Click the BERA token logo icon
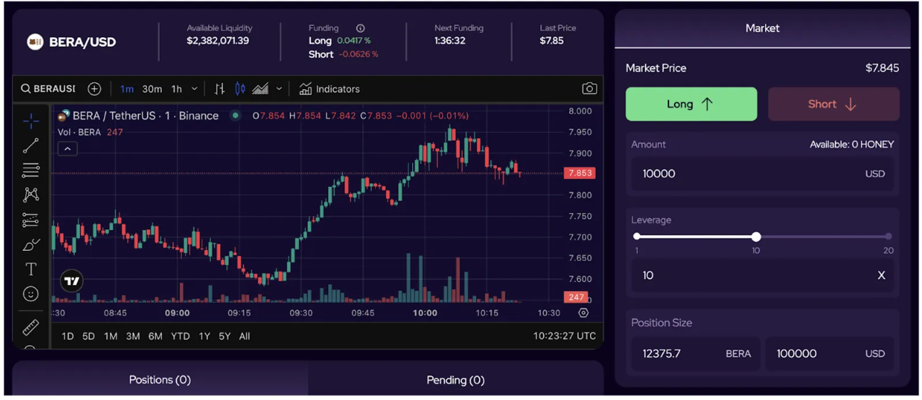Image resolution: width=922 pixels, height=400 pixels. point(35,41)
